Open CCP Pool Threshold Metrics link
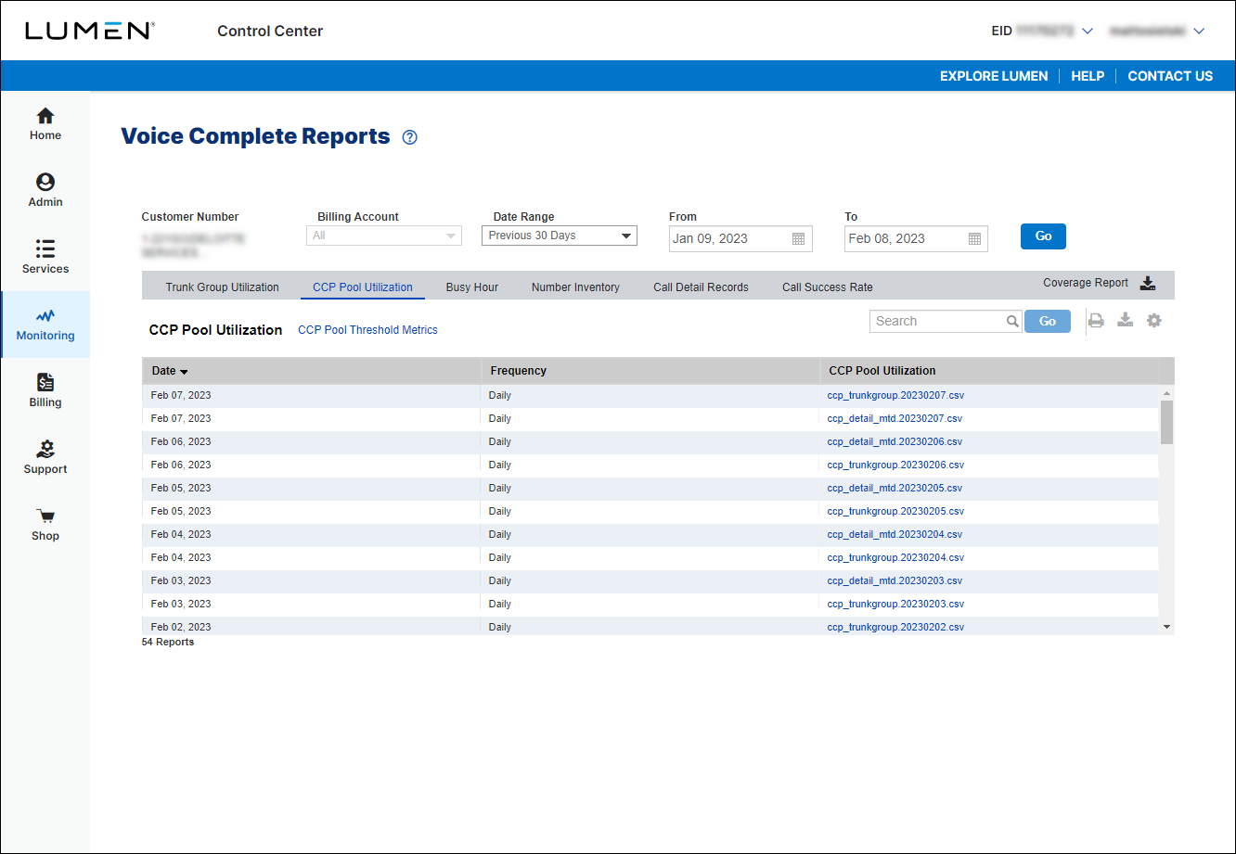Viewport: 1236px width, 854px height. tap(367, 330)
